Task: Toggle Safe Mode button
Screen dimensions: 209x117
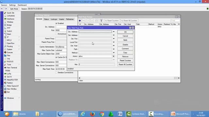Action: point(14,9)
